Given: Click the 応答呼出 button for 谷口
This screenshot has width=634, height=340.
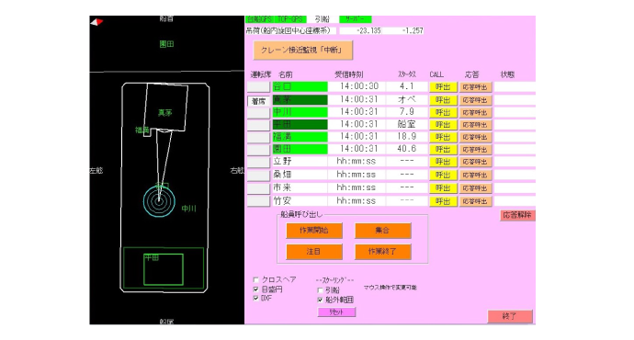Looking at the screenshot, I should pyautogui.click(x=476, y=87).
